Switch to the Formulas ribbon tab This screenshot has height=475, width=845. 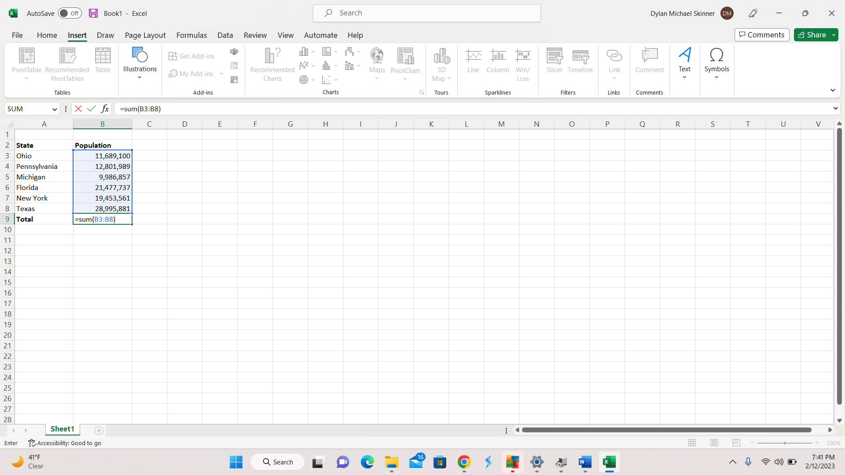pyautogui.click(x=191, y=35)
